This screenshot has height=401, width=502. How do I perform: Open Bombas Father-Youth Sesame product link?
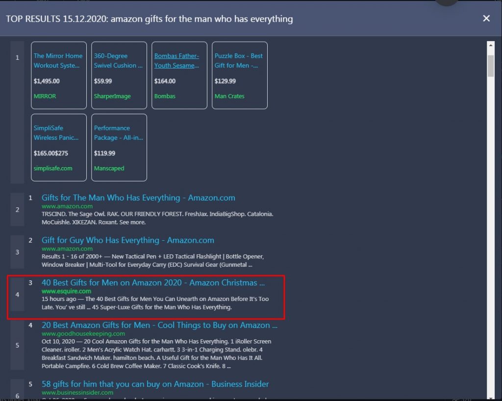point(176,60)
